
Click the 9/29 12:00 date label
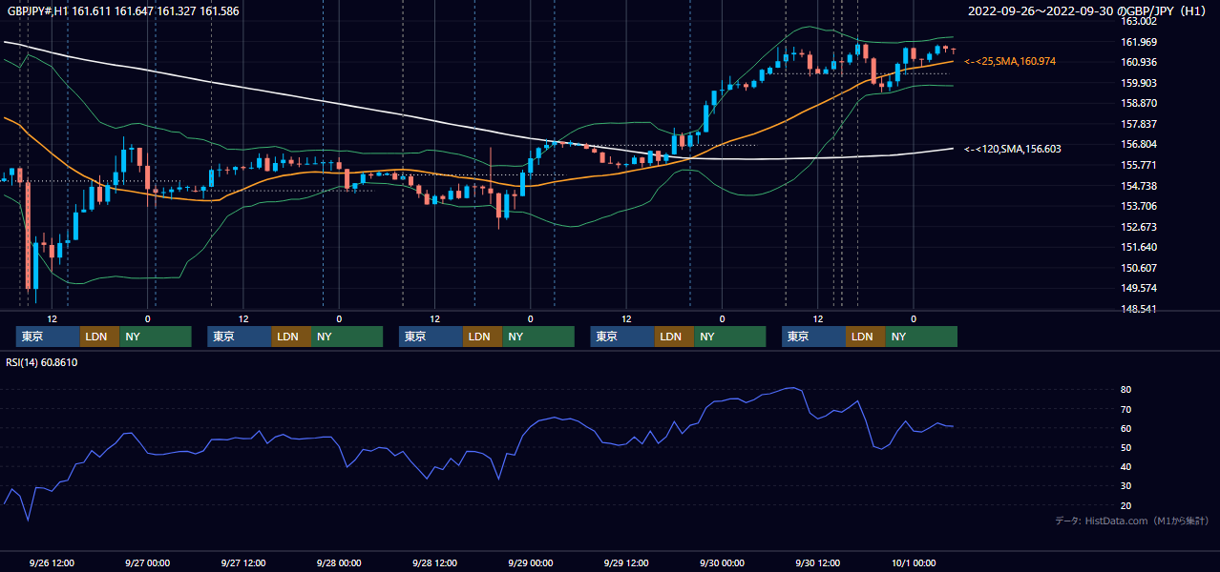626,563
